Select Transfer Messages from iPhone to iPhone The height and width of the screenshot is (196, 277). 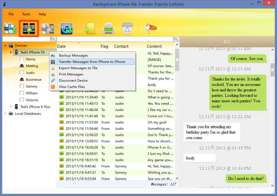click(x=92, y=62)
